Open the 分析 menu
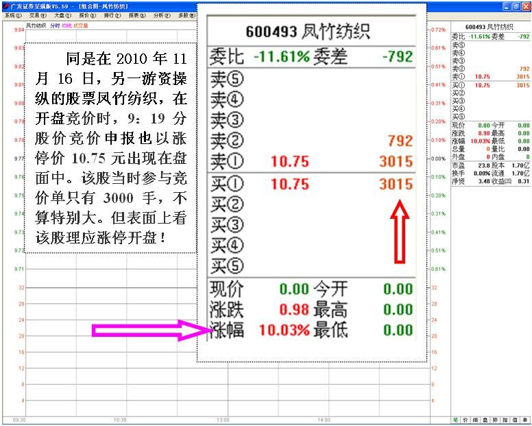Viewport: 532px width, 426px height. (162, 15)
